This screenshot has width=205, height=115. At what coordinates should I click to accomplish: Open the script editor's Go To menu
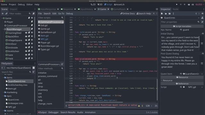coord(61,13)
